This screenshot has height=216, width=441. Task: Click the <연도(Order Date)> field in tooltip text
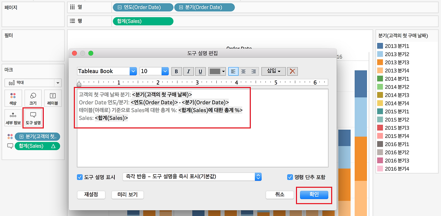tap(154, 102)
